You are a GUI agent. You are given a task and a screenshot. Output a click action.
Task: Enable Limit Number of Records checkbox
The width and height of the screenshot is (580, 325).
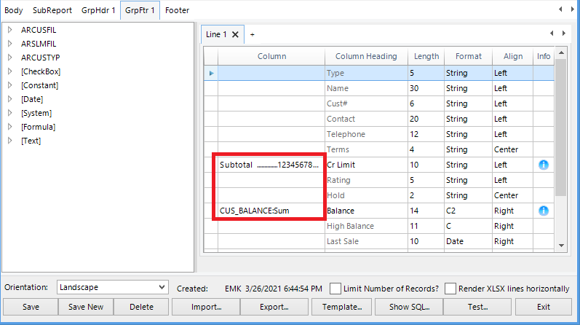point(336,288)
